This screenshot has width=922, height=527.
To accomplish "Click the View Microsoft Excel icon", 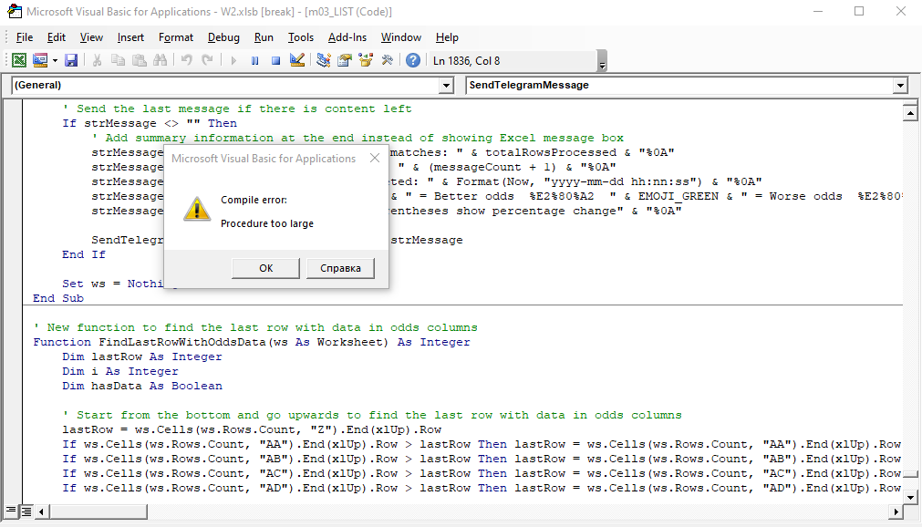I will 18,60.
